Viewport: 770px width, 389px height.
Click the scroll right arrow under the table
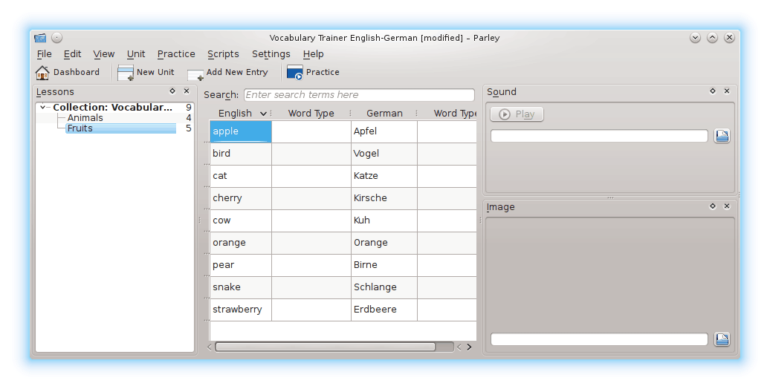[x=469, y=347]
